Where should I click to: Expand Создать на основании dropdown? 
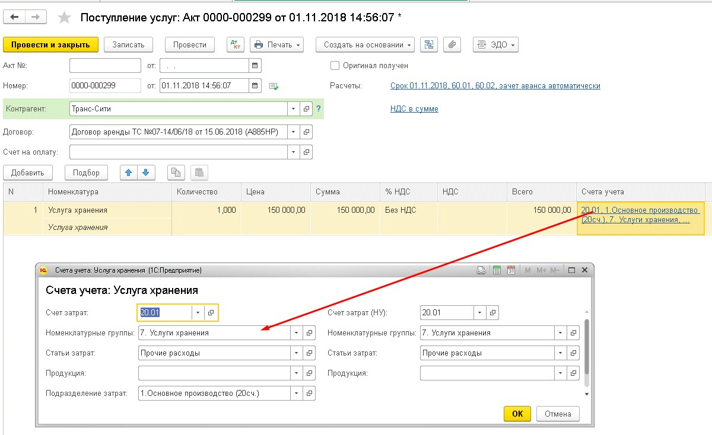point(365,44)
